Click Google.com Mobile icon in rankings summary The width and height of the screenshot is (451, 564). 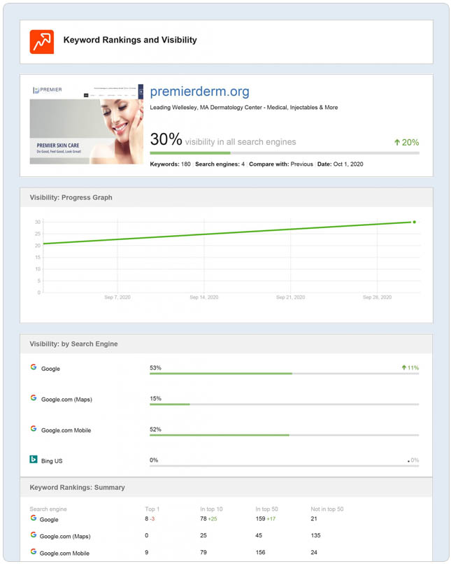[33, 552]
